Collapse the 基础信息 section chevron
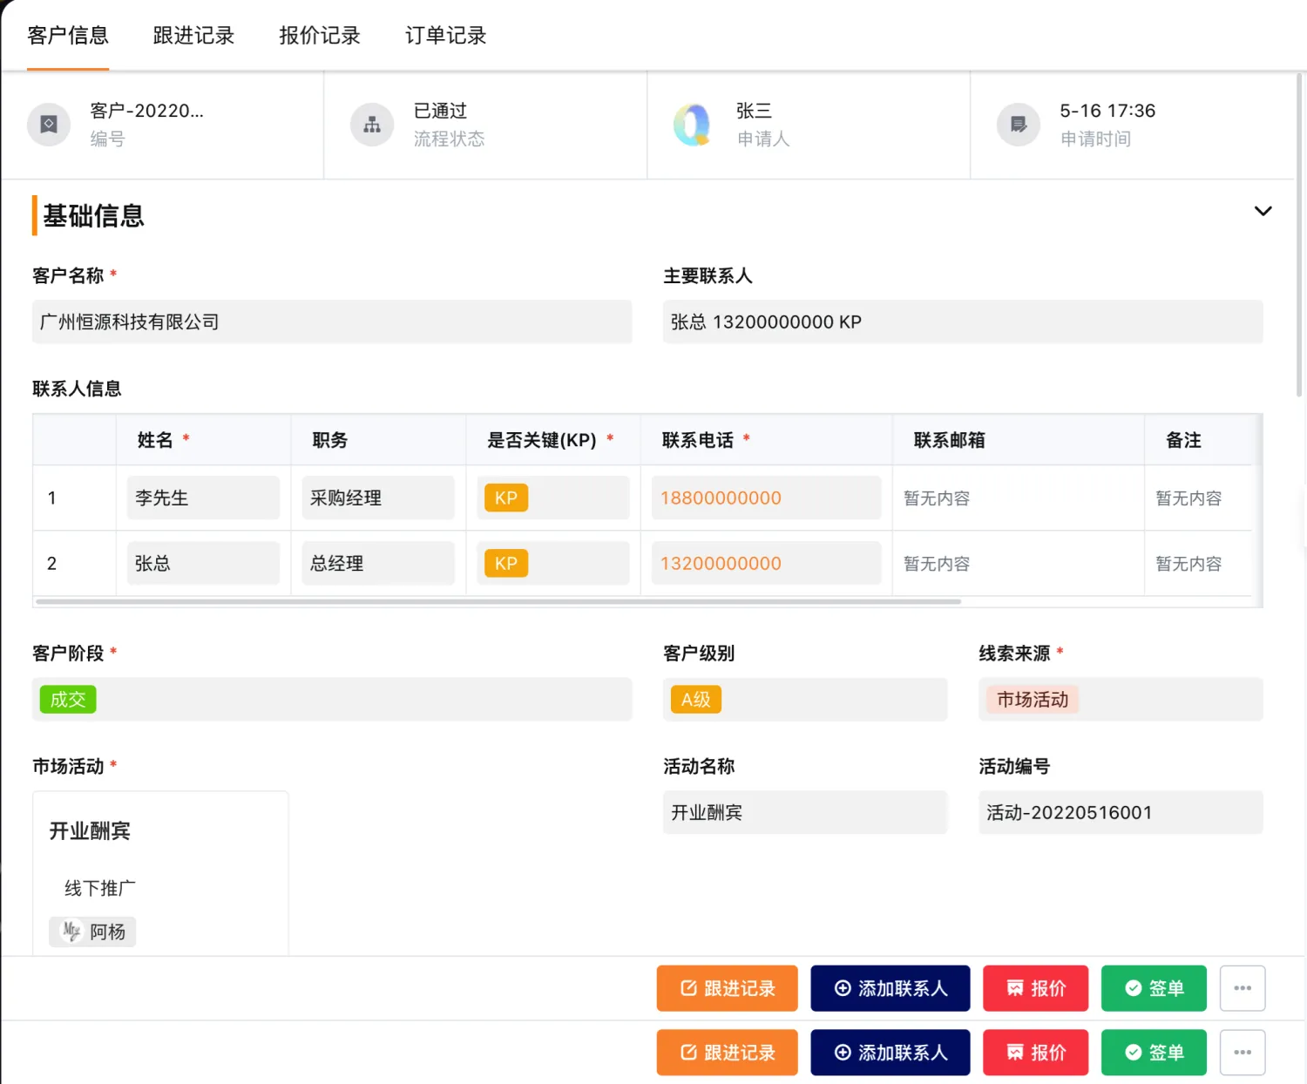This screenshot has height=1084, width=1307. pyautogui.click(x=1263, y=211)
